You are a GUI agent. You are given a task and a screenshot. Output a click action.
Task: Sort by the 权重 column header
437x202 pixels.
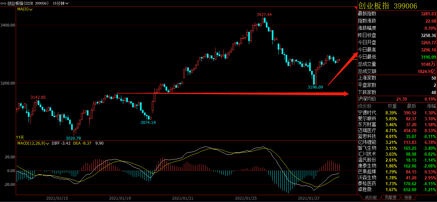(392, 106)
